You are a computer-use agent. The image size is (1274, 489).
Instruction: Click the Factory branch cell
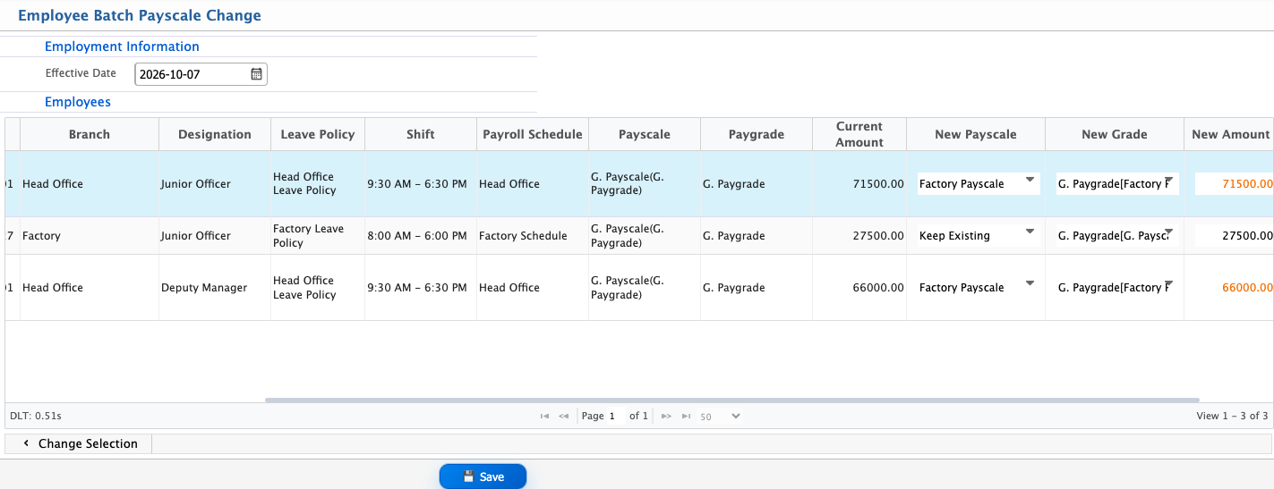coord(90,236)
